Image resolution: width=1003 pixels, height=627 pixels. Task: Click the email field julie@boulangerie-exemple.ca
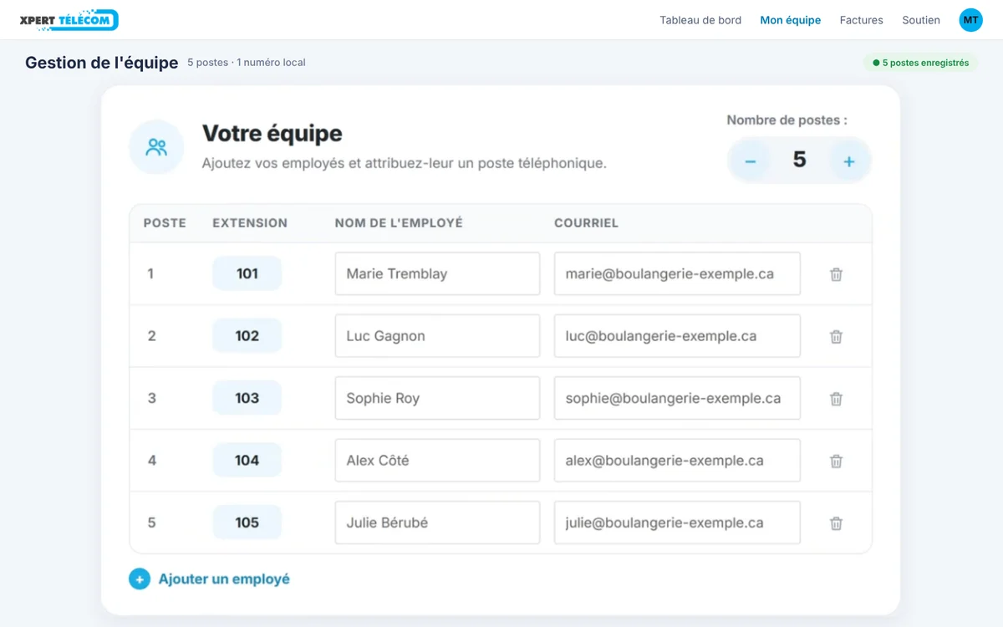677,522
